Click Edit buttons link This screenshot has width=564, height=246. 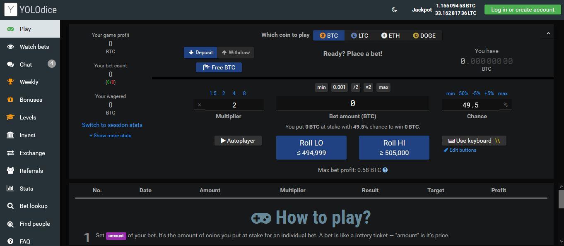(x=460, y=150)
